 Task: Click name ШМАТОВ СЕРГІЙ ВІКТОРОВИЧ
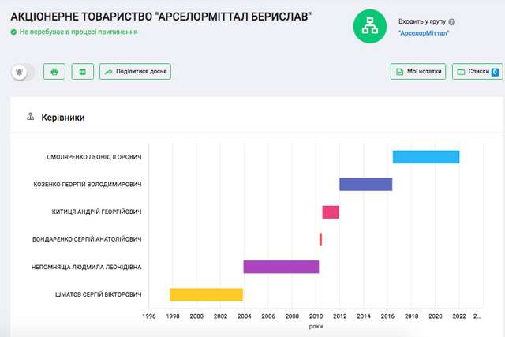[x=98, y=294]
